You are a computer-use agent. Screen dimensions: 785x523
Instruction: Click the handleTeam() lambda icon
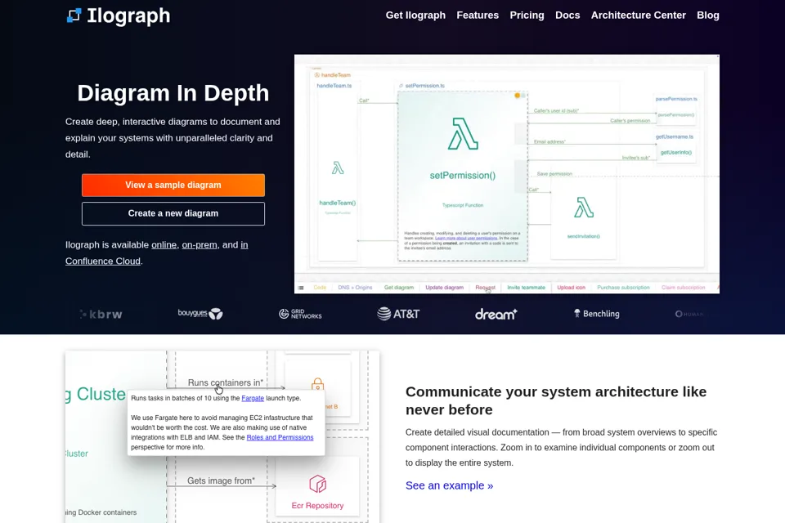click(x=338, y=168)
